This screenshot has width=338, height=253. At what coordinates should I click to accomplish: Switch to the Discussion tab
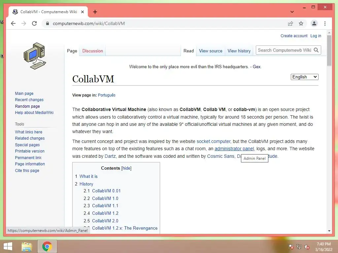(92, 51)
